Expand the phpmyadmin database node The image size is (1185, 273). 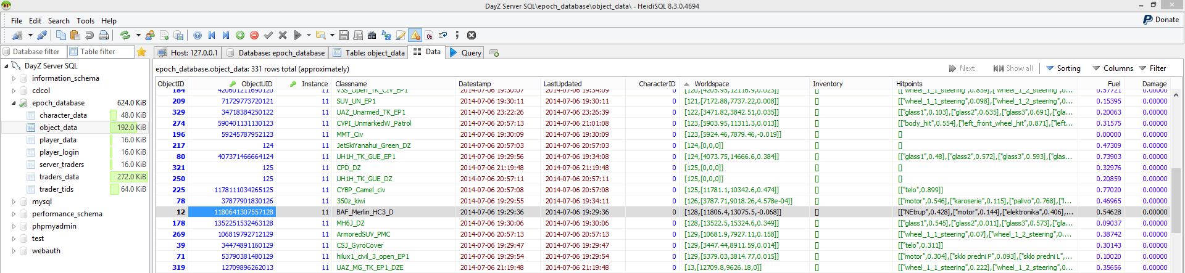[14, 226]
